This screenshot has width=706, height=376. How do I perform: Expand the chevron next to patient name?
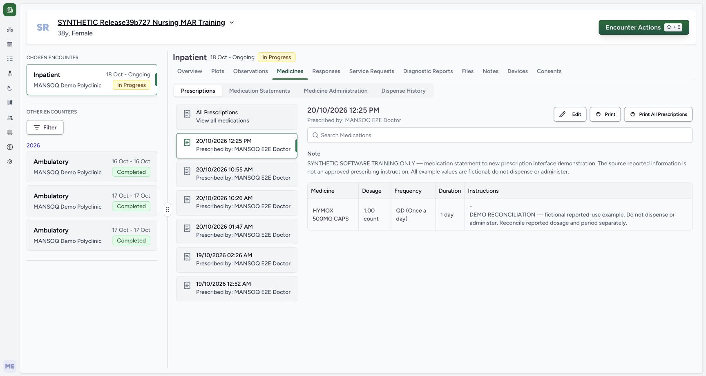[232, 22]
